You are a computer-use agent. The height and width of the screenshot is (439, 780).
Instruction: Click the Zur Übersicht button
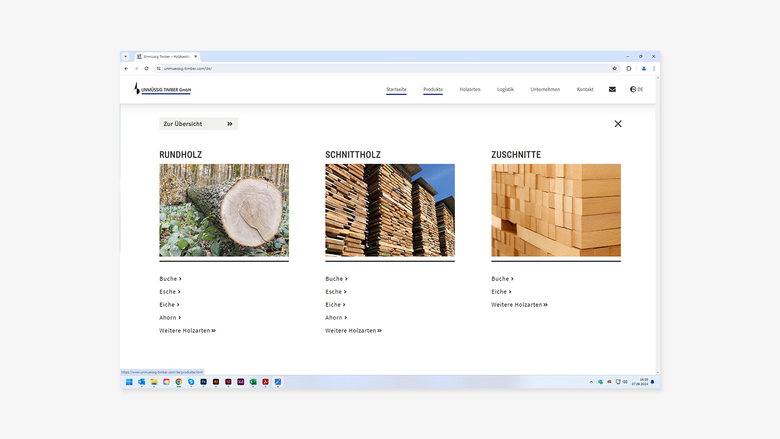198,124
